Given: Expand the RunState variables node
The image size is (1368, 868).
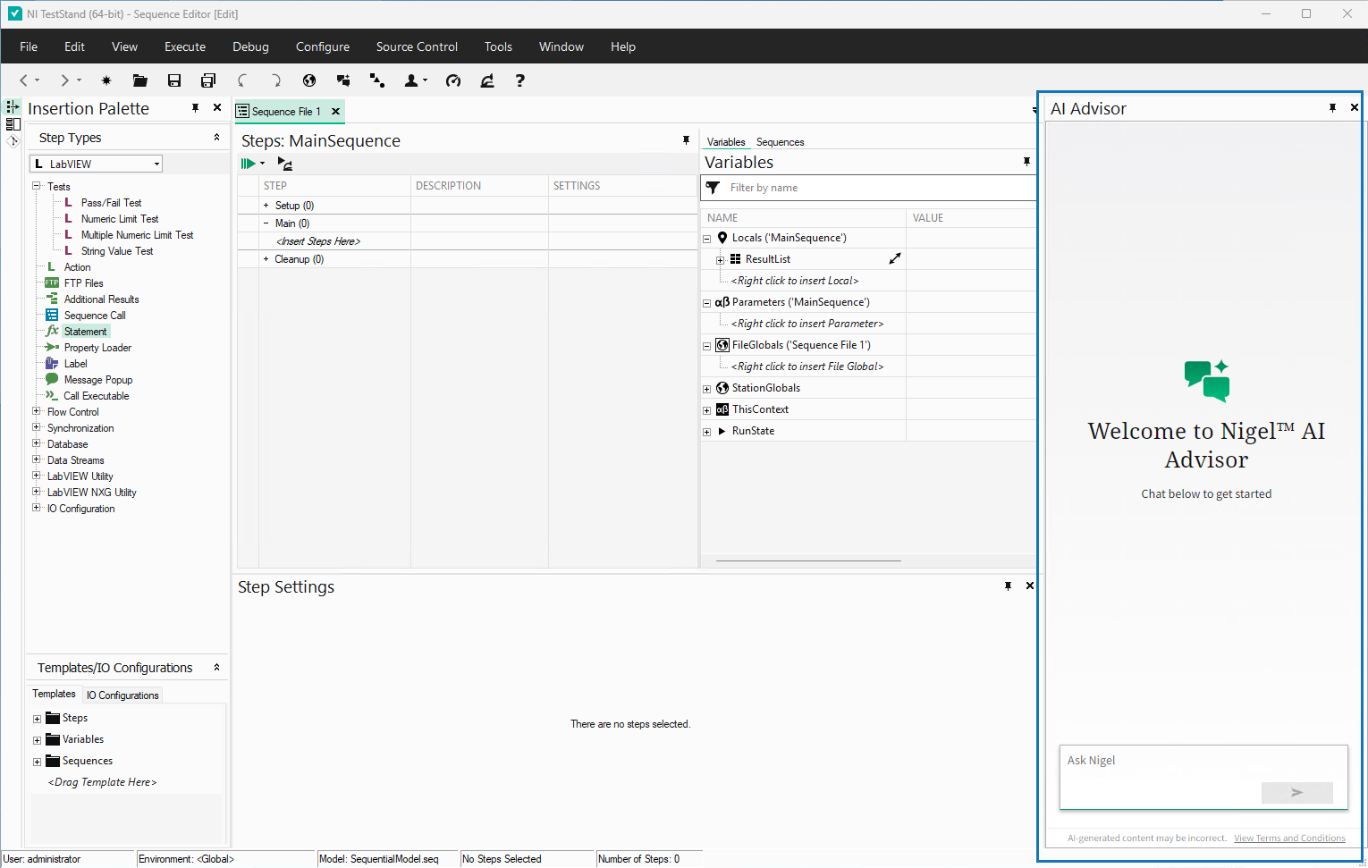Looking at the screenshot, I should pyautogui.click(x=706, y=432).
